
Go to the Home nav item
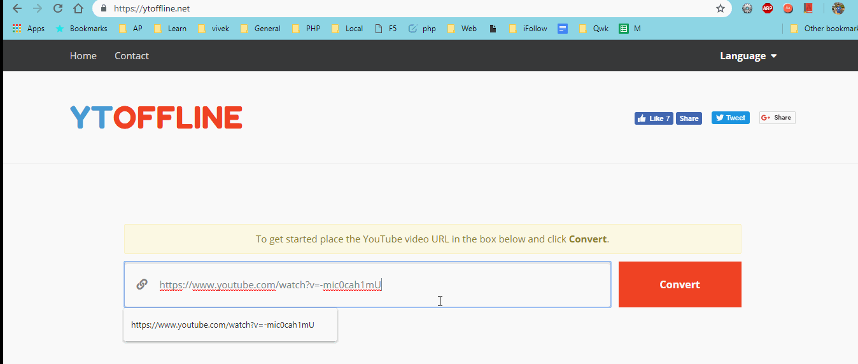click(x=83, y=56)
